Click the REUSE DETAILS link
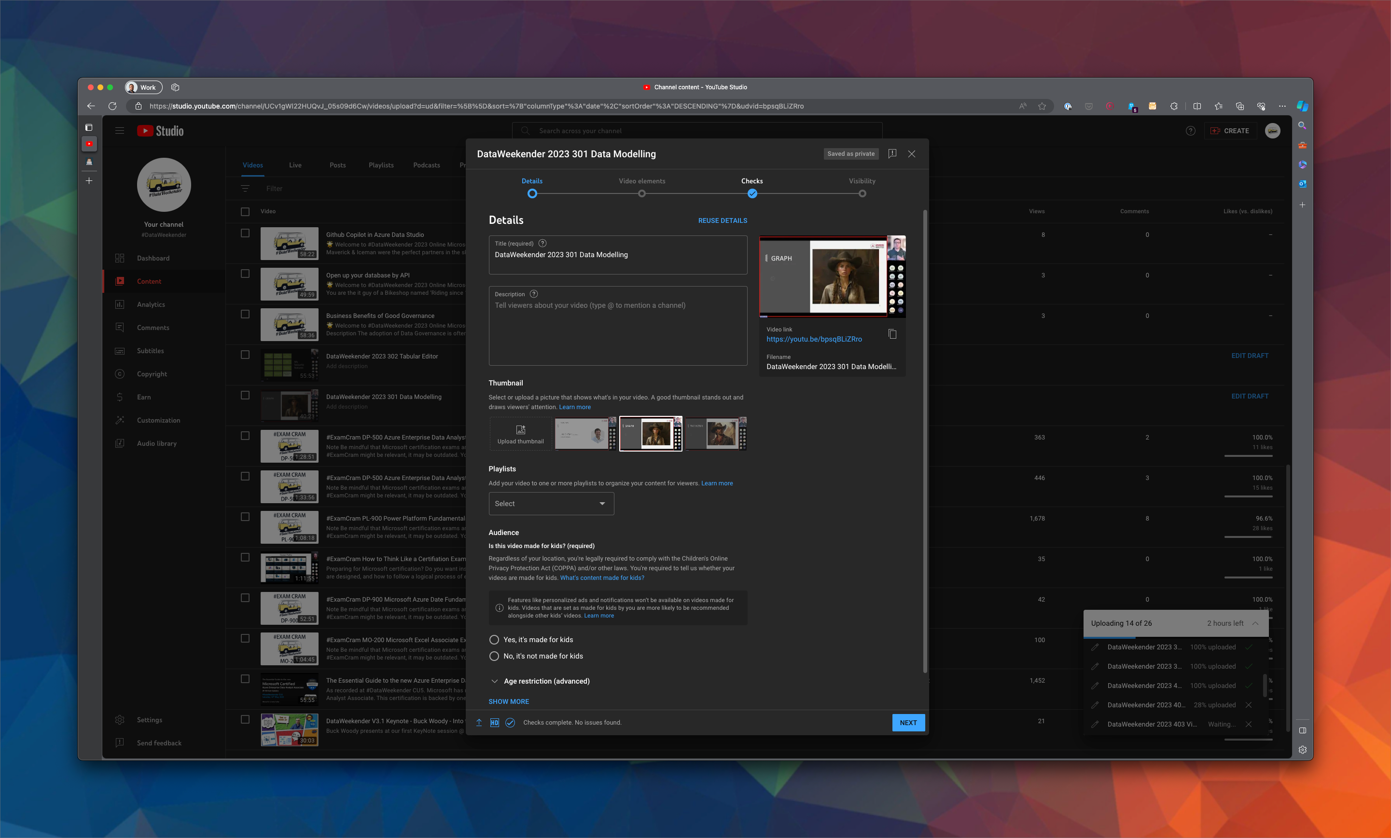 [723, 220]
